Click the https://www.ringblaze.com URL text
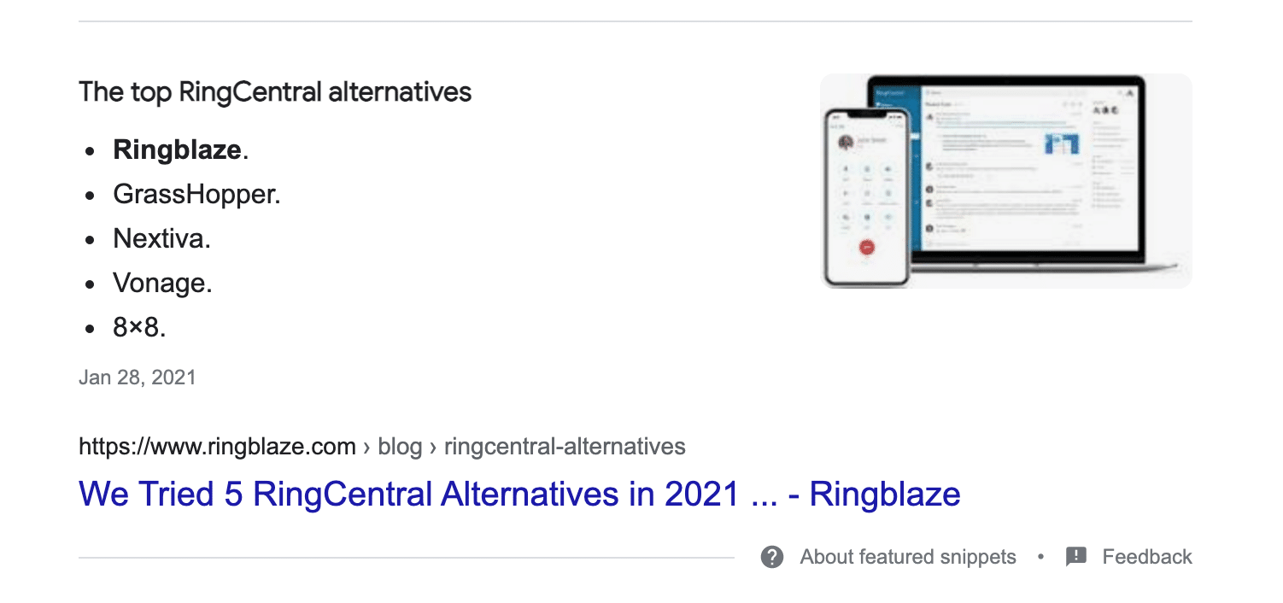 217,446
